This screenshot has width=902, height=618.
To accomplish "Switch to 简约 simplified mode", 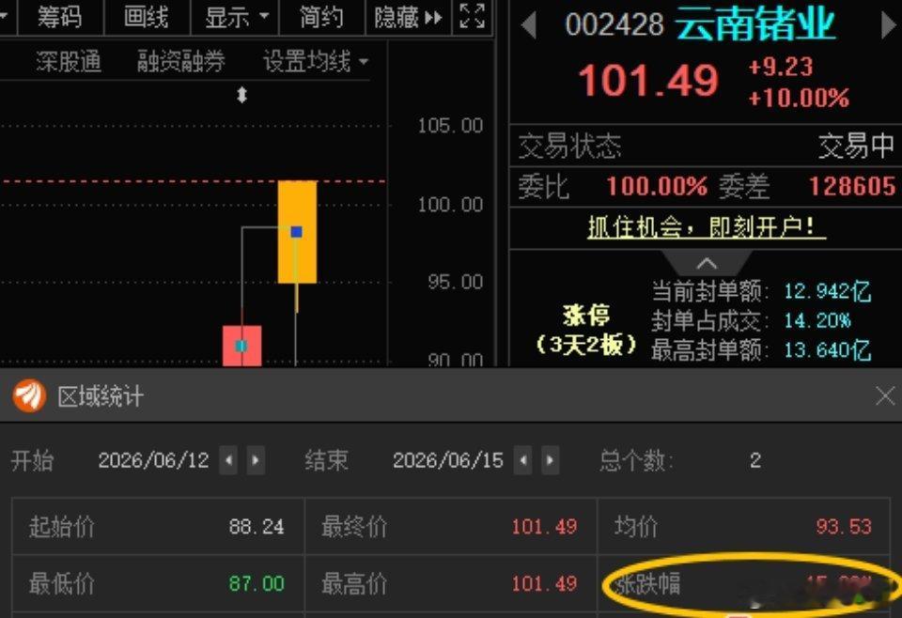I will pos(322,17).
